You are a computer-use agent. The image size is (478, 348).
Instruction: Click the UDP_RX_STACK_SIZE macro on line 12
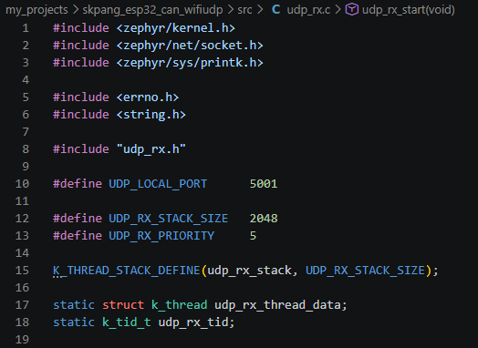click(169, 219)
